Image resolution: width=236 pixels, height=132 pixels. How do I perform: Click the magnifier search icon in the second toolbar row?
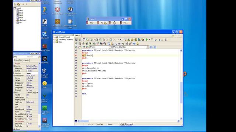pos(105,44)
